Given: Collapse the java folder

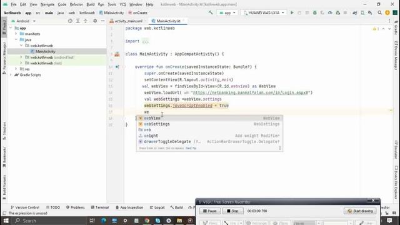Looking at the screenshot, I should click(16, 39).
